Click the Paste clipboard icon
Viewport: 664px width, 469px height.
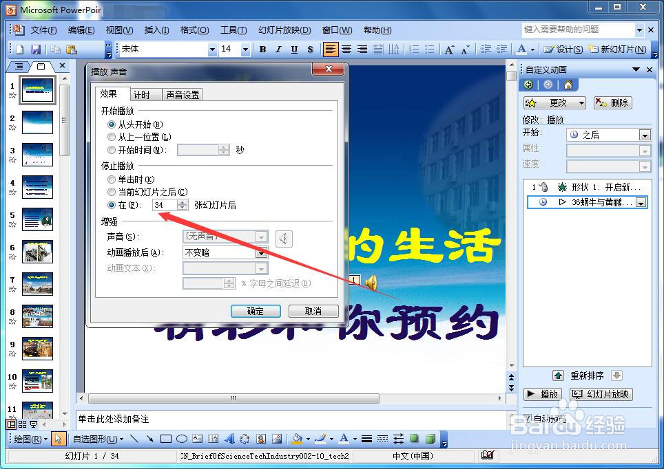pos(72,50)
